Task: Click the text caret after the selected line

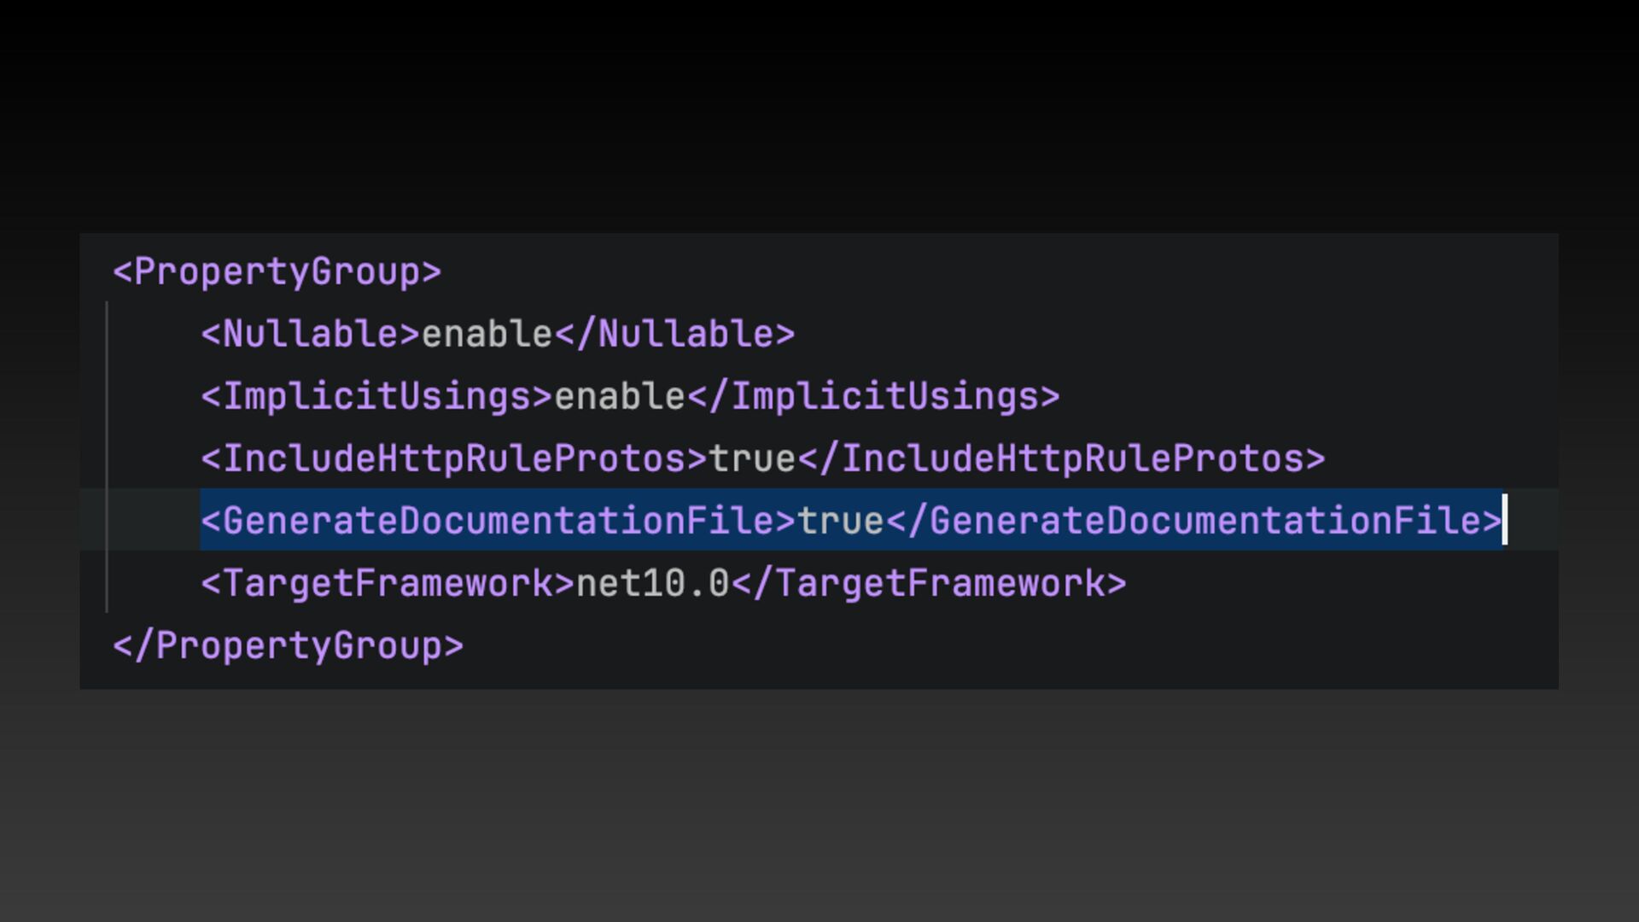Action: pyautogui.click(x=1505, y=520)
